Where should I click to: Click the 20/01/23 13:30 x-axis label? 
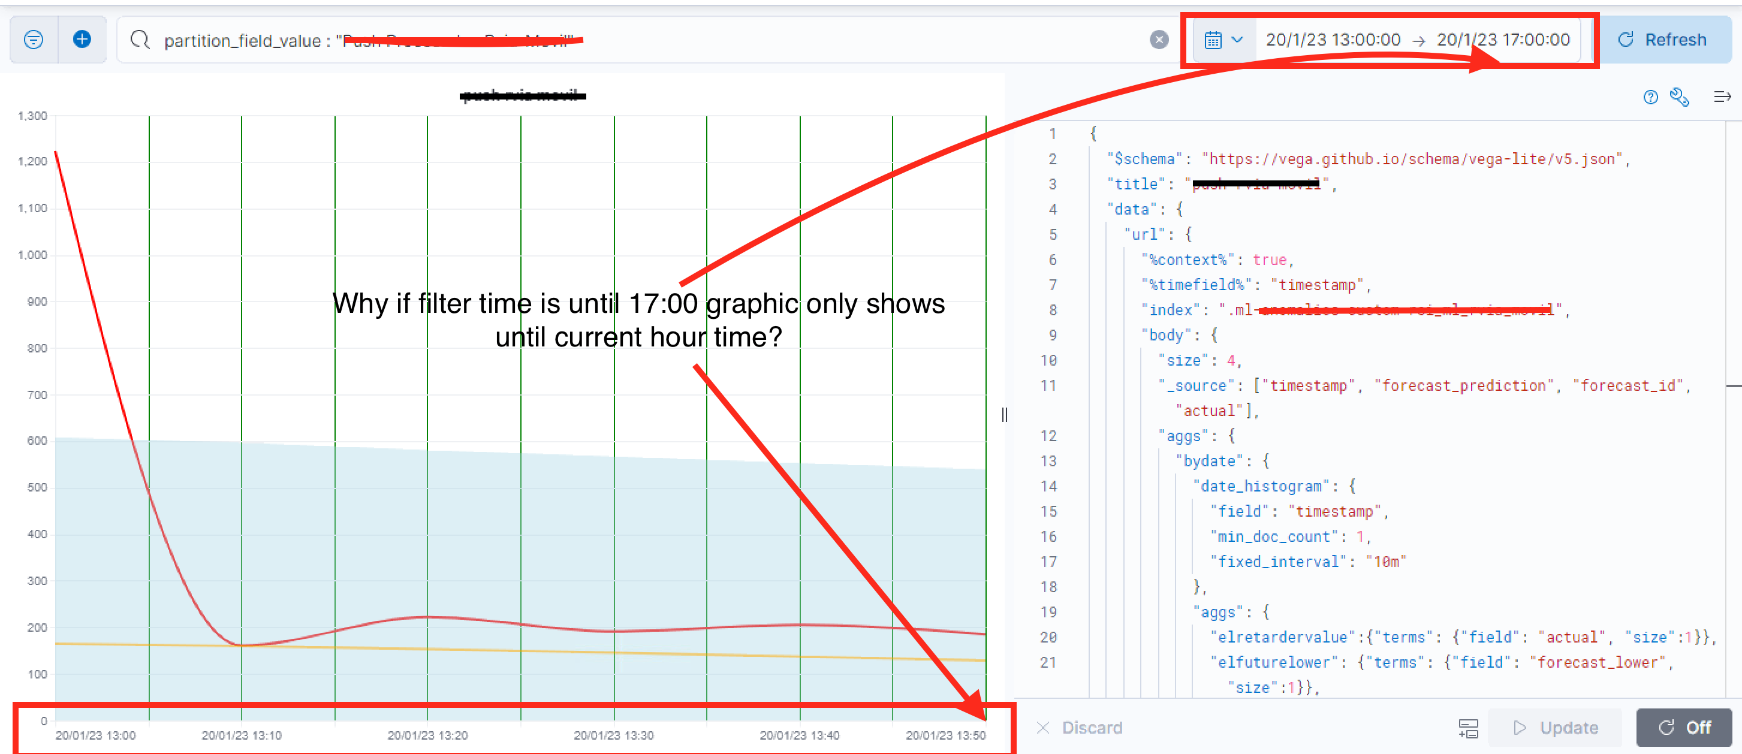click(x=613, y=735)
